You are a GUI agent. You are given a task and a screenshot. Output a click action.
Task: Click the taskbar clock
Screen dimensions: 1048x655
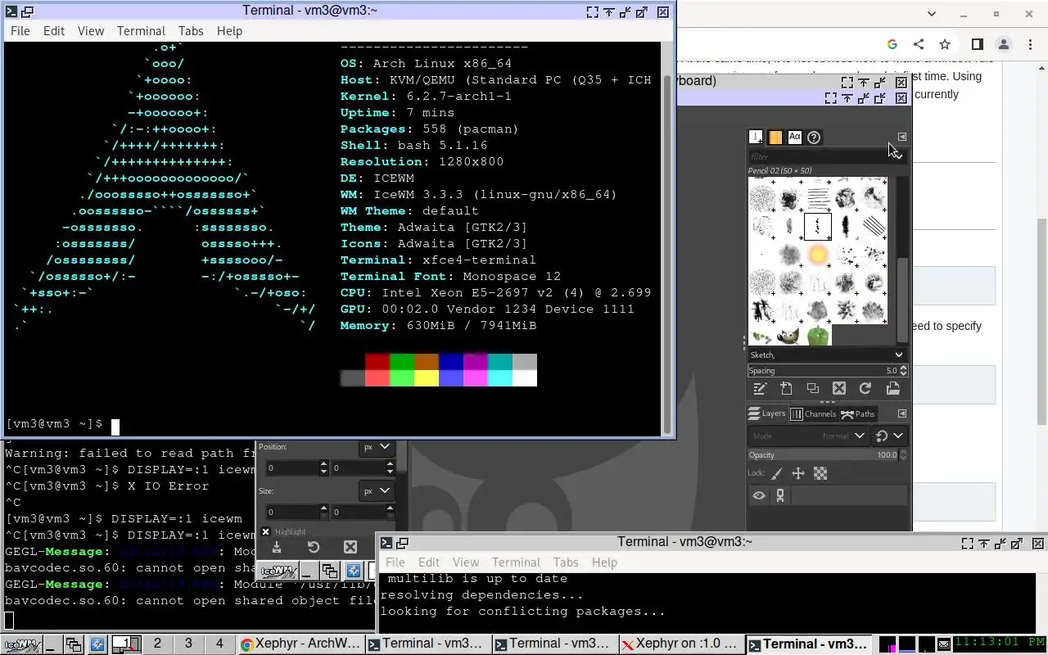(x=999, y=644)
